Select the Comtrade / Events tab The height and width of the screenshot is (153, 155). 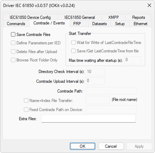49,23
